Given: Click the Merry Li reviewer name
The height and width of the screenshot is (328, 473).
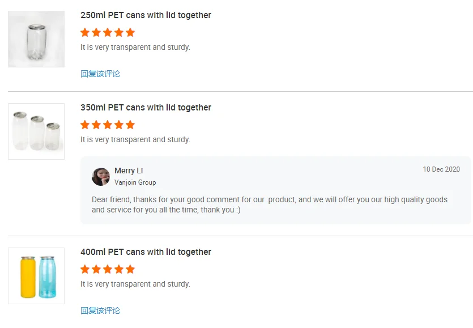Looking at the screenshot, I should [x=129, y=171].
